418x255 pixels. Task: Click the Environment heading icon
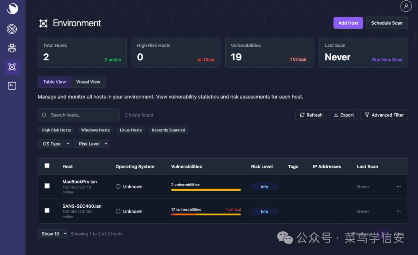click(43, 24)
